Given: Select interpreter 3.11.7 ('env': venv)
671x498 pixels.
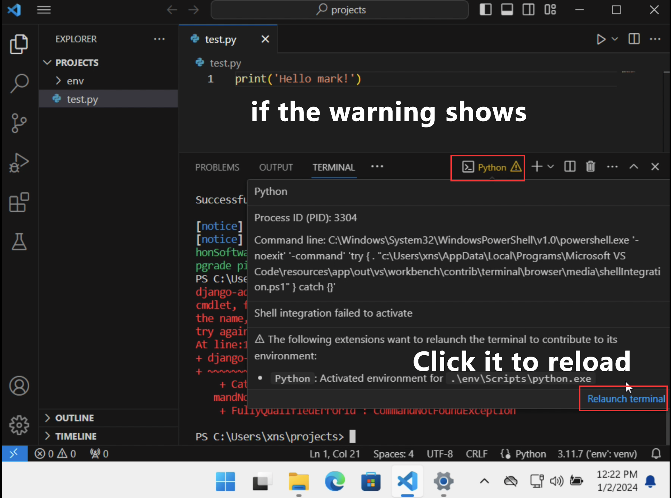Looking at the screenshot, I should point(597,454).
